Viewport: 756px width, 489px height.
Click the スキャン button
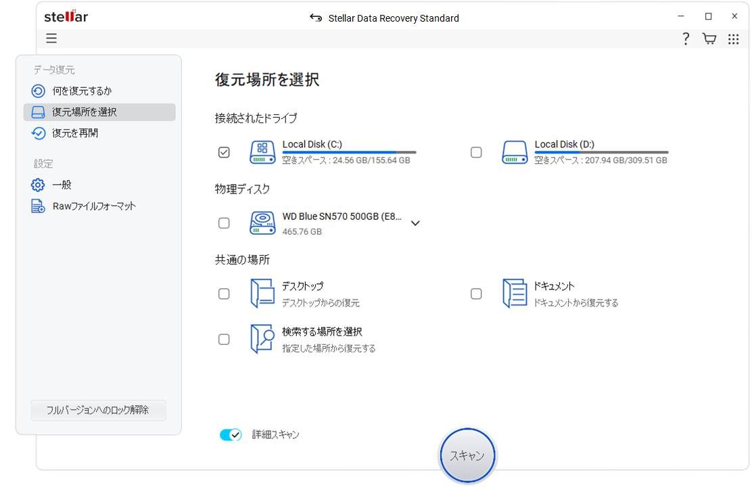click(467, 455)
